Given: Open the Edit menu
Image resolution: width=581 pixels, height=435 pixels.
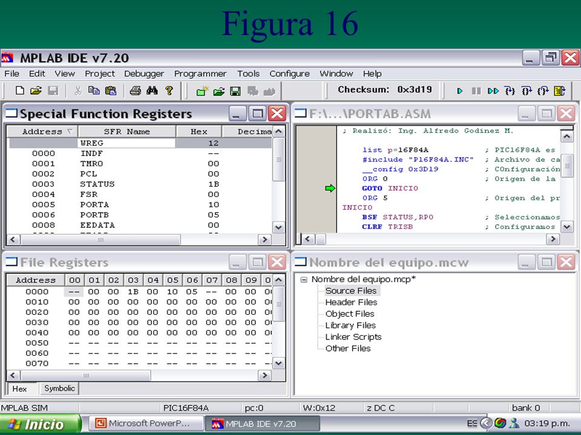Looking at the screenshot, I should tap(37, 74).
